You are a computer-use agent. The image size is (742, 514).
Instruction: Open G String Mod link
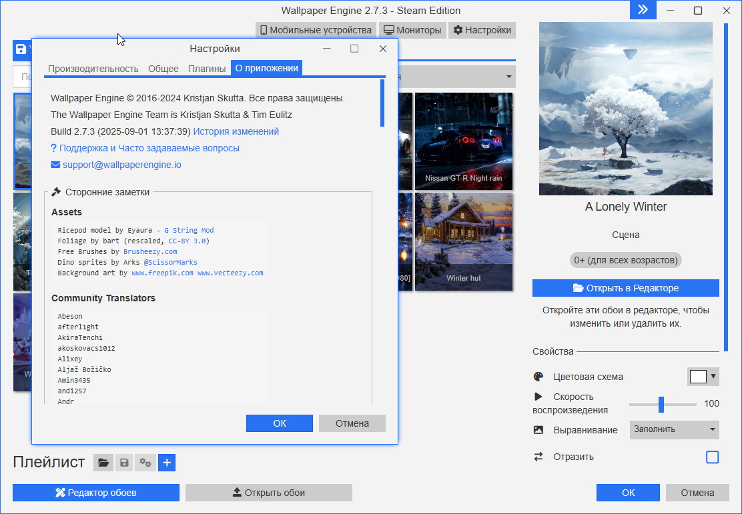[189, 230]
